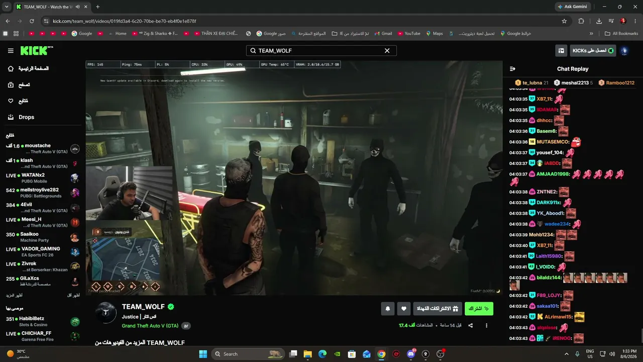
Task: Collapse the Chat Replay panel
Action: [x=512, y=69]
